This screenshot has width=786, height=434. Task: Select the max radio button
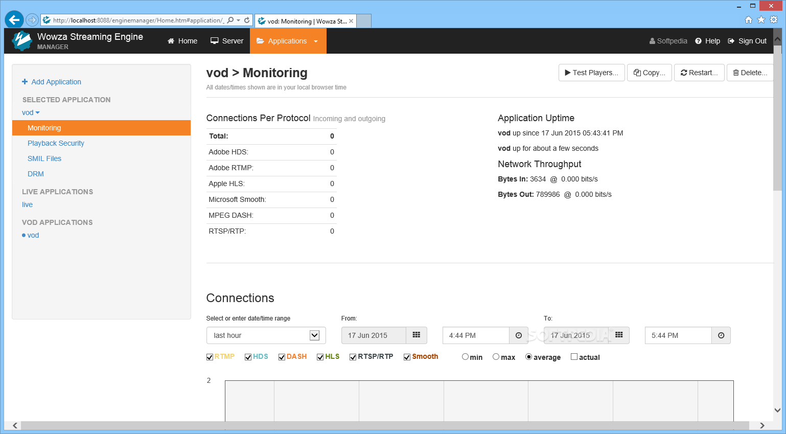tap(496, 357)
